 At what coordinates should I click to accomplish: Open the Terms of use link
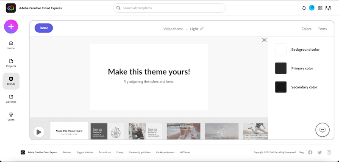[105, 152]
